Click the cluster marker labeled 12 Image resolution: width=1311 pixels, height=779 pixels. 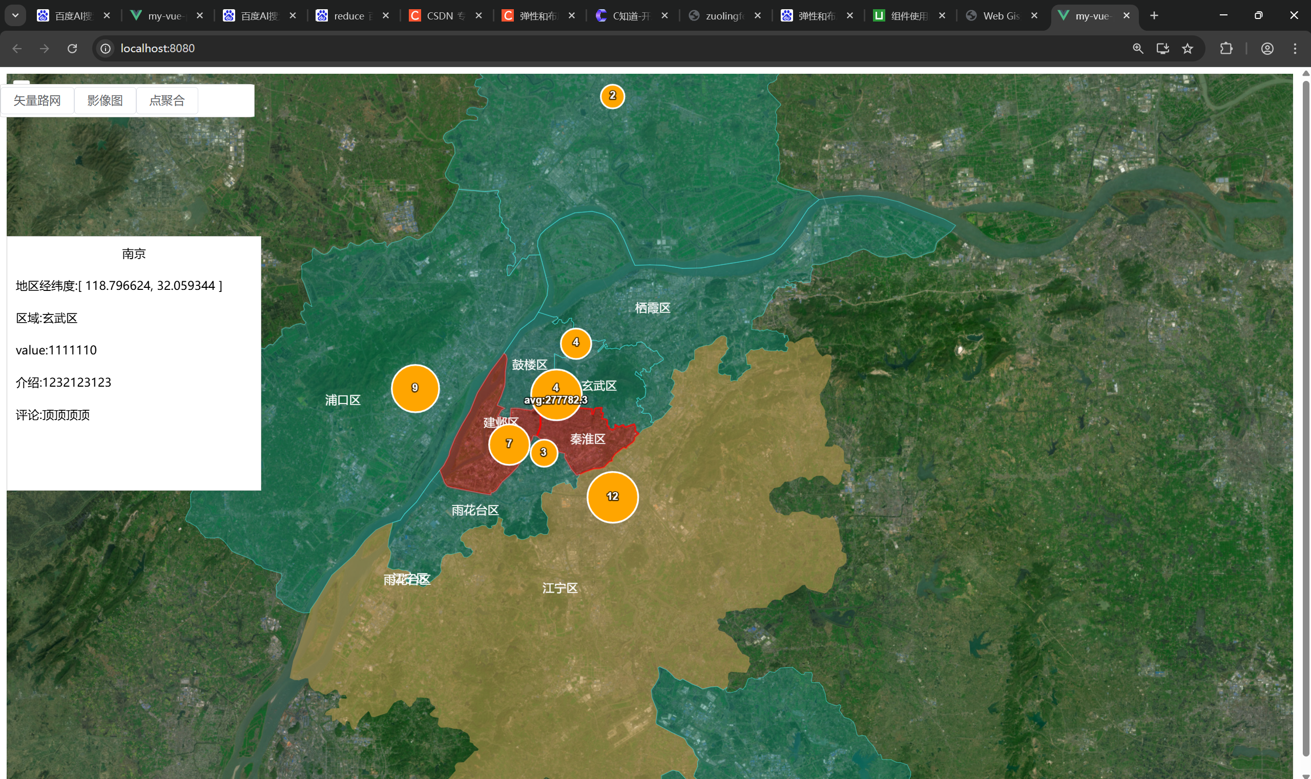612,497
